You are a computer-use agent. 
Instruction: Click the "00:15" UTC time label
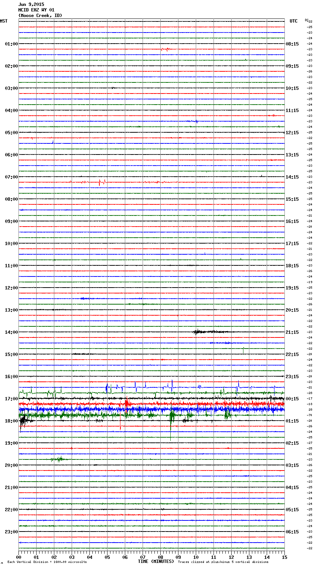point(292,399)
